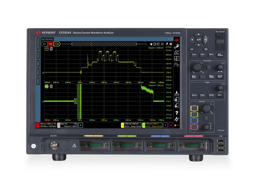The image size is (254, 191).
Task: Push the front panel Tools key
Action: point(194,55)
